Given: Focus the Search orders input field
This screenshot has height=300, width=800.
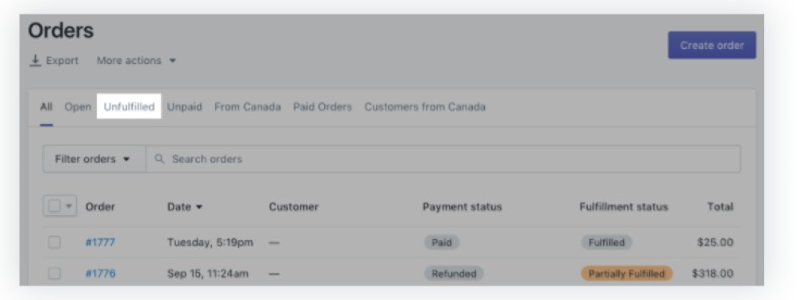Looking at the screenshot, I should click(x=443, y=159).
